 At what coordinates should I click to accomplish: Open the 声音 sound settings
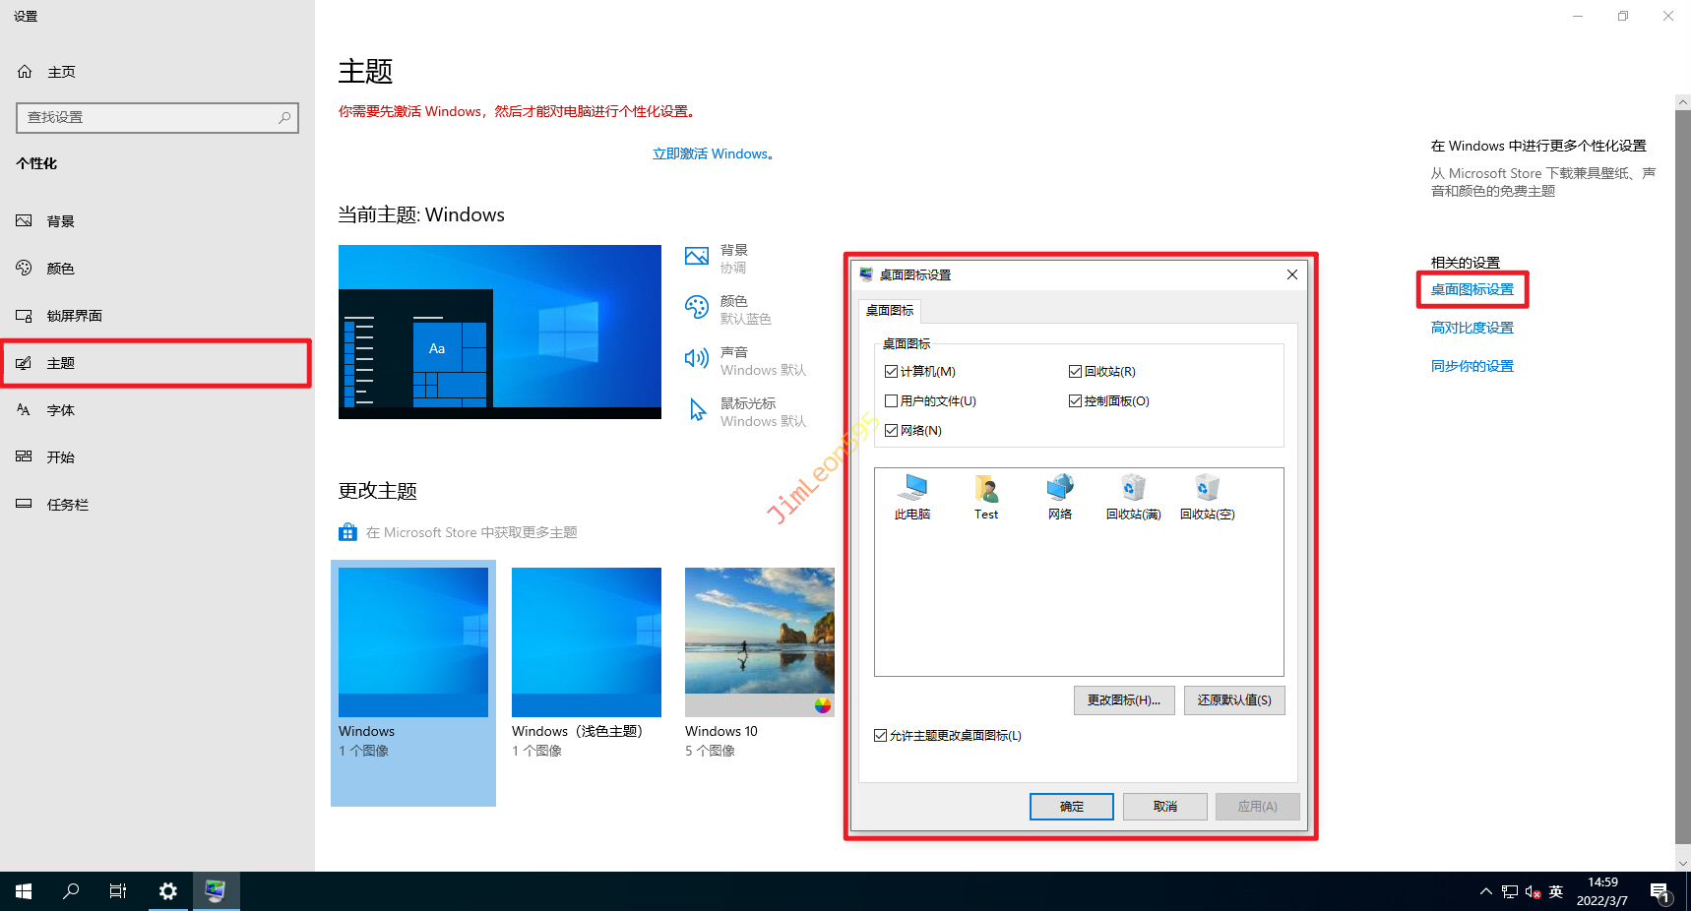point(747,360)
